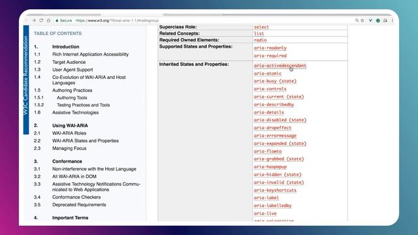
Task: Follow the list related concept link
Action: point(259,33)
